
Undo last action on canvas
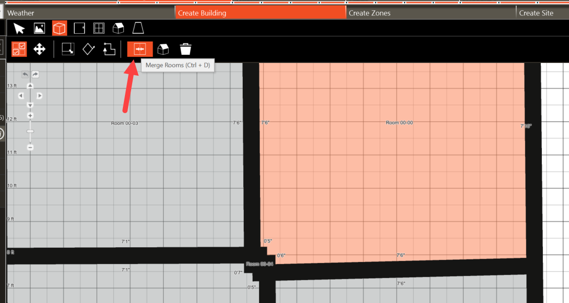click(x=25, y=74)
